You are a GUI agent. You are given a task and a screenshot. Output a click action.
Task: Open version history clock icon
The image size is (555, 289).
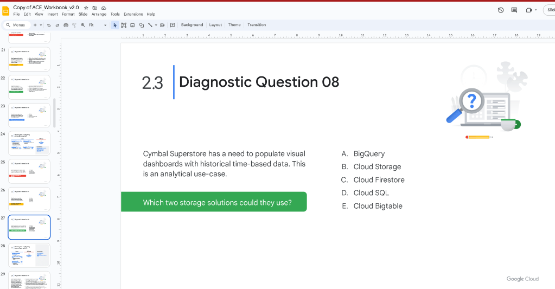point(501,10)
